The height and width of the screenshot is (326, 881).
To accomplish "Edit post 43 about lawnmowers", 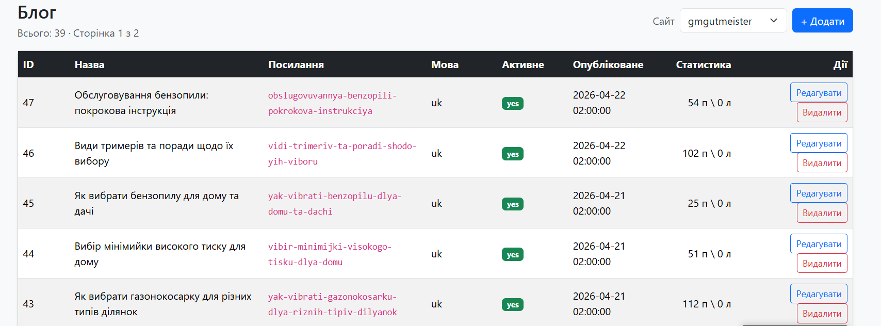I will click(819, 294).
